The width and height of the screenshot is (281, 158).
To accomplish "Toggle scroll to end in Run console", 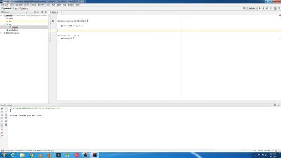I will pos(6,118).
